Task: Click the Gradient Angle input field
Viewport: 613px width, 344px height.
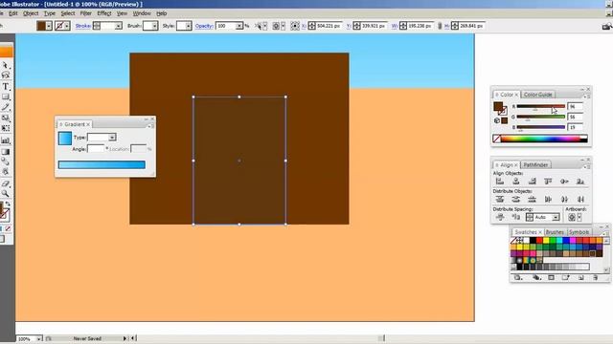Action: [x=96, y=149]
